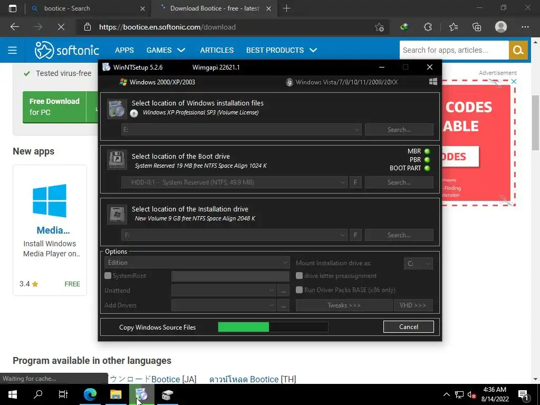
Task: Open File Explorer from the taskbar
Action: point(115,394)
